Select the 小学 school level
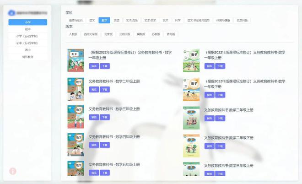This screenshot has width=302, height=184. (28, 22)
